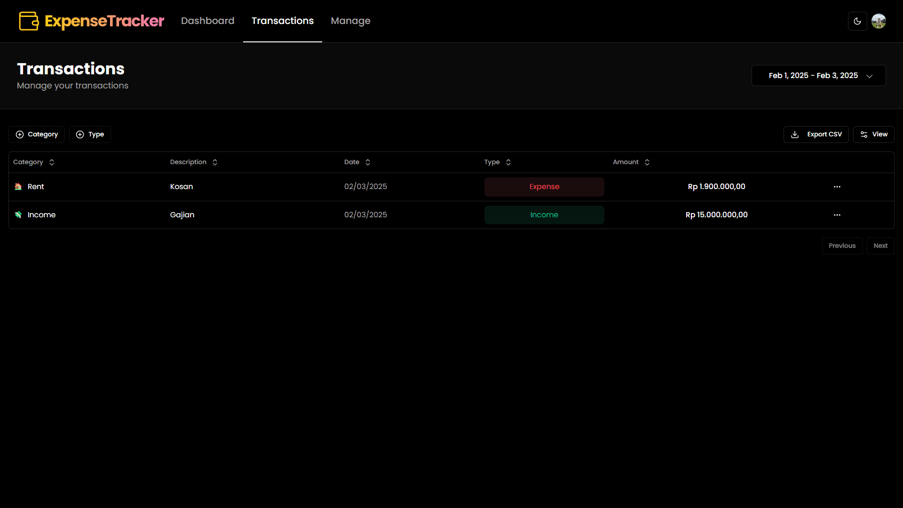
Task: Sort by the Date column header
Action: coord(357,162)
